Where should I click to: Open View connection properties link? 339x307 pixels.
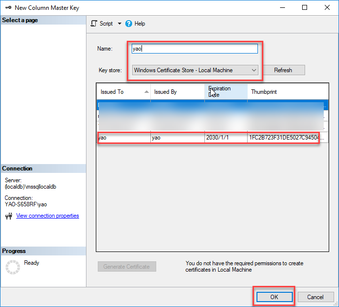pos(48,216)
